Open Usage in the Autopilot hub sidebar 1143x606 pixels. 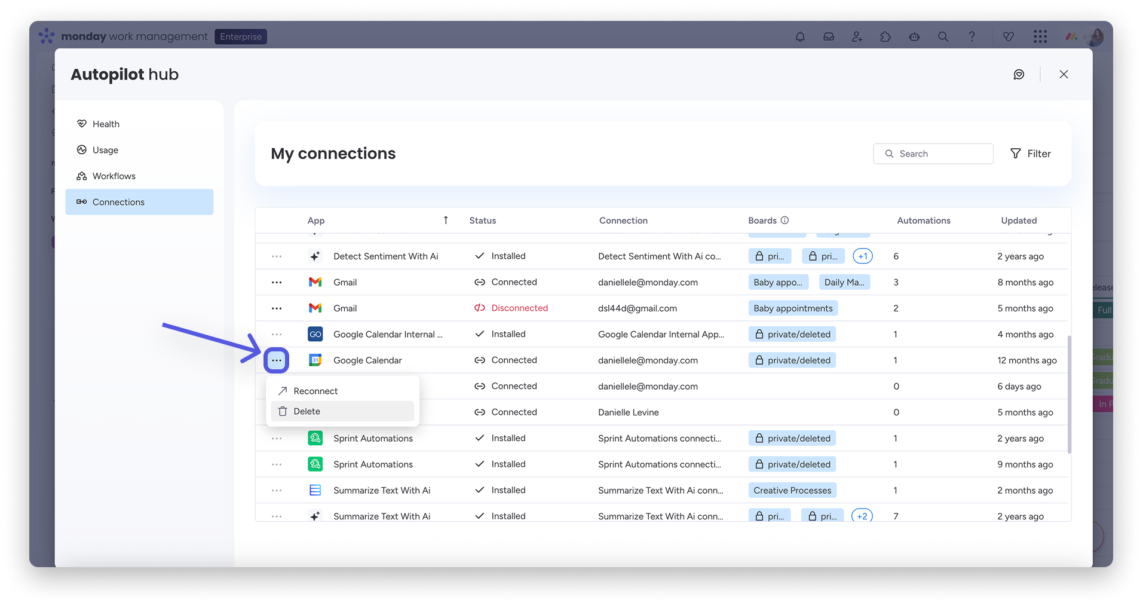pyautogui.click(x=139, y=150)
